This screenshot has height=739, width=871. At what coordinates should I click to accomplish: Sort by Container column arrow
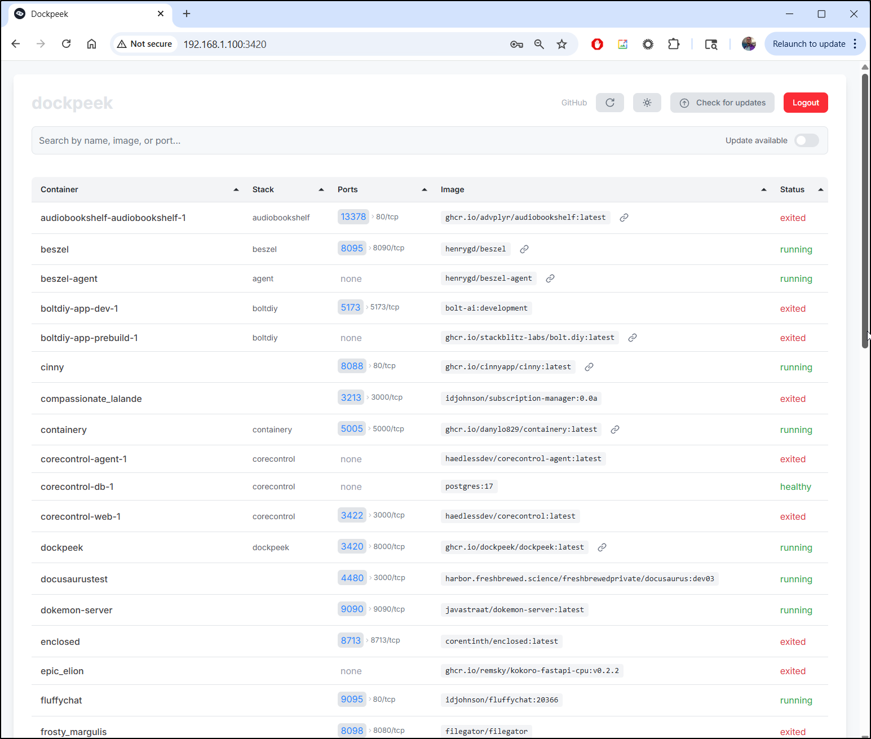236,189
